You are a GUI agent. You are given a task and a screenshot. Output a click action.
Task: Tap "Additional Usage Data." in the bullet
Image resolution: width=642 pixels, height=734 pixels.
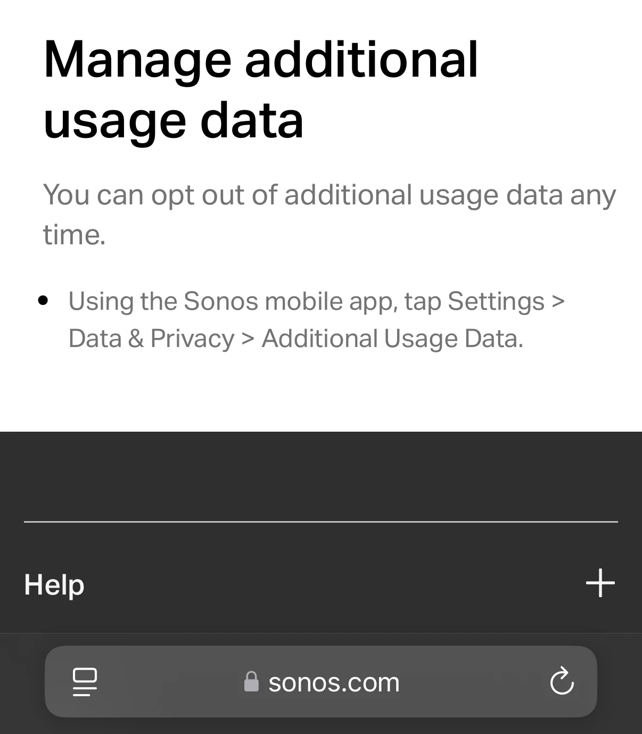pos(392,339)
